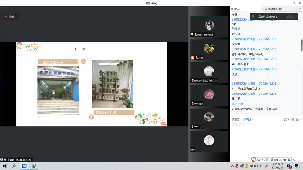Click sender name 桃了个桃 in chat
Image resolution: width=303 pixels, height=170 pixels.
click(237, 104)
